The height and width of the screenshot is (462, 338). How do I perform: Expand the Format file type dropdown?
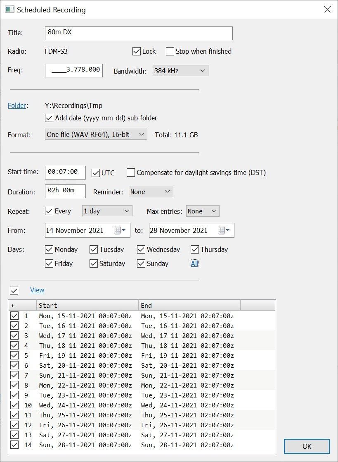(x=96, y=134)
